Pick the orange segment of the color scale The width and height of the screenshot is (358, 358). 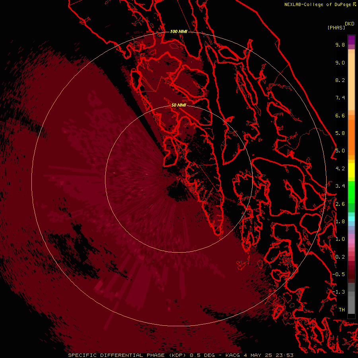coord(351,137)
